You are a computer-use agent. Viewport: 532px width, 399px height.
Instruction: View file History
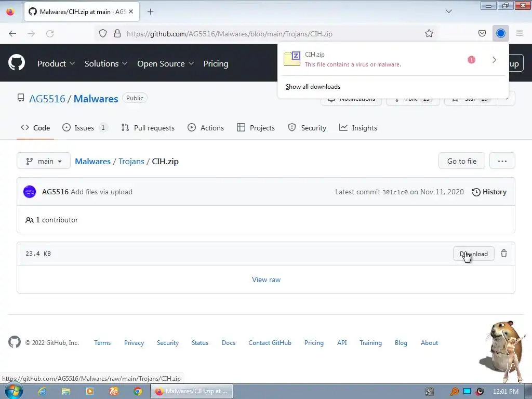pos(489,192)
